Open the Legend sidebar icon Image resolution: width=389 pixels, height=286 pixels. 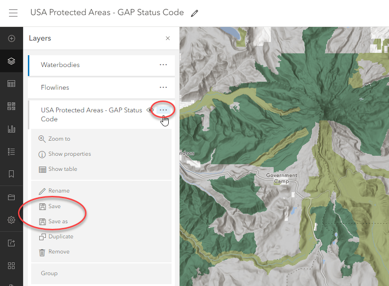(x=12, y=151)
